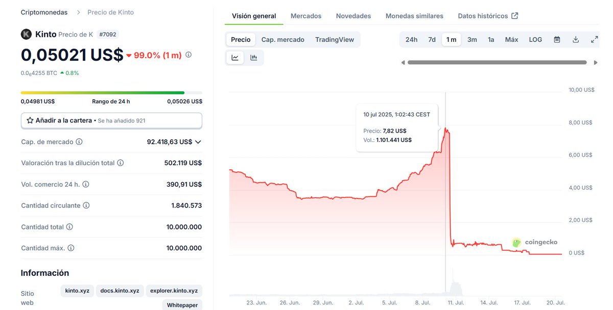613x310 pixels.
Task: Click info icon next to Valoración tras la dilución total
Action: pos(120,163)
